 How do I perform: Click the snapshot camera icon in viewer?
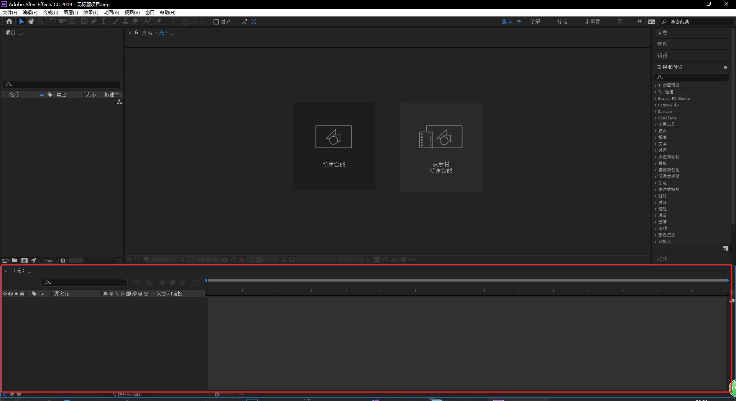(x=225, y=259)
